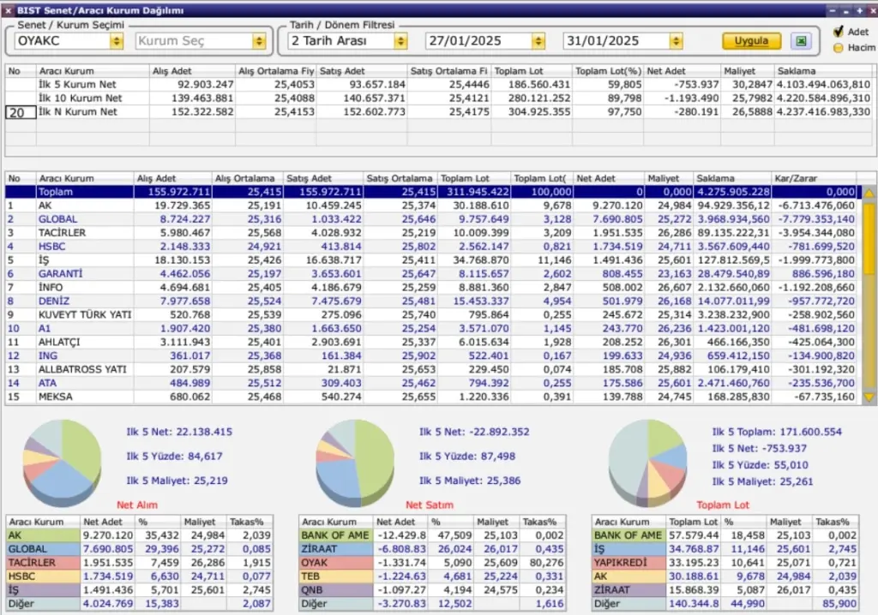Select the A1 broker row
The height and width of the screenshot is (615, 878).
point(431,328)
